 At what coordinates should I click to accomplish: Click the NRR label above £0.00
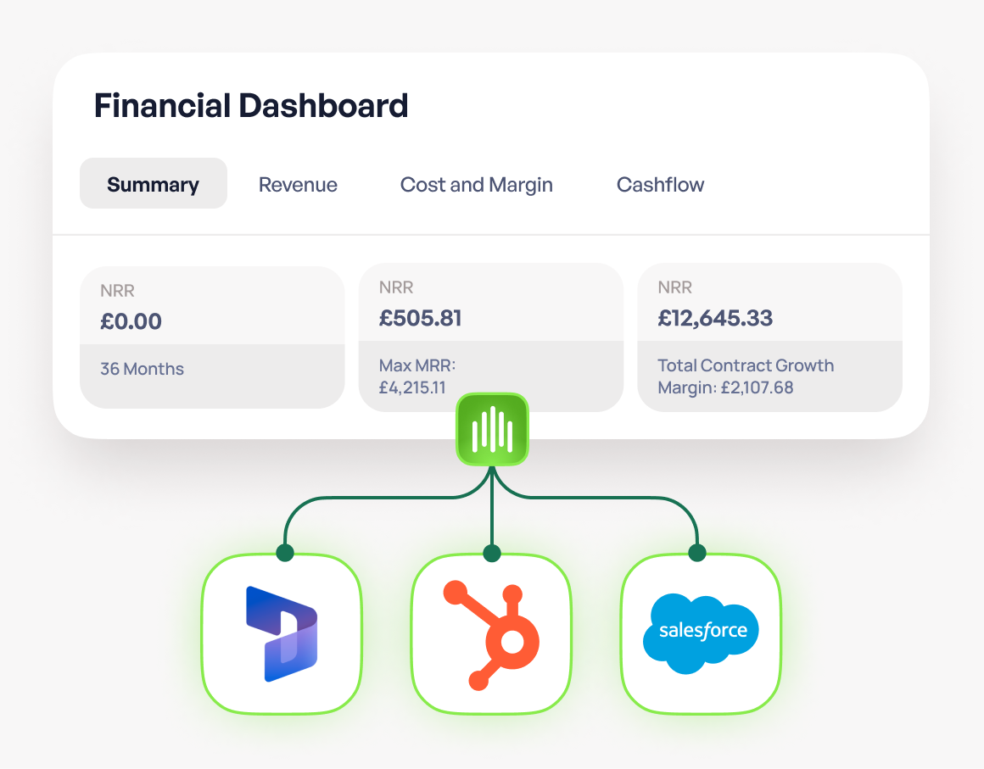117,291
